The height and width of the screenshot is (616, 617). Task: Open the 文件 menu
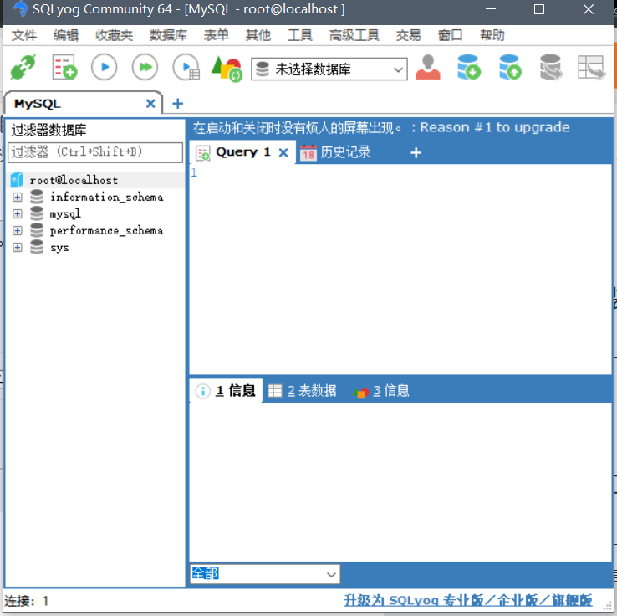tap(24, 35)
